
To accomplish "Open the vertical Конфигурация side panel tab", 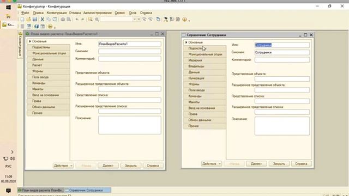I will 20,45.
